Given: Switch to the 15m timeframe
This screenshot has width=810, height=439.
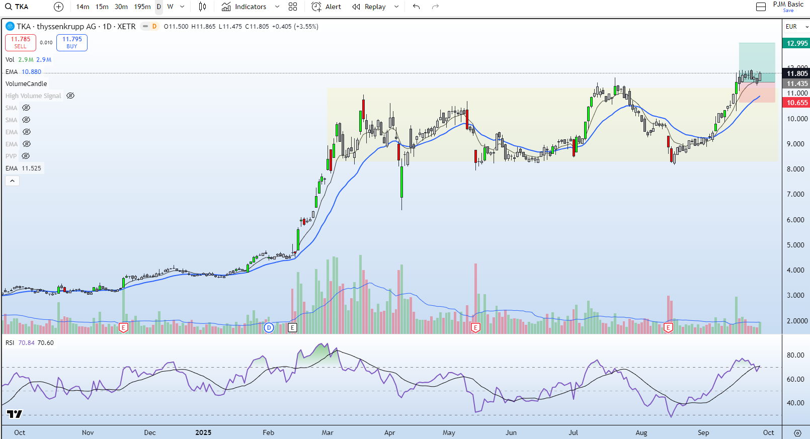Looking at the screenshot, I should [x=102, y=7].
